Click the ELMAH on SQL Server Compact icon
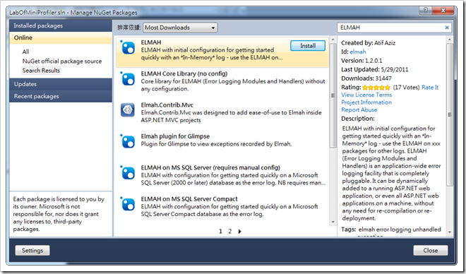The image size is (466, 274). click(128, 204)
